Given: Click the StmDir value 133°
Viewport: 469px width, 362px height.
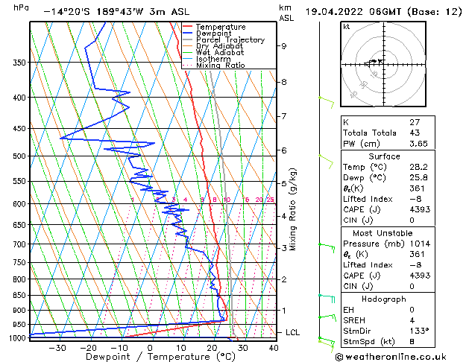Looking at the screenshot, I should tap(419, 331).
